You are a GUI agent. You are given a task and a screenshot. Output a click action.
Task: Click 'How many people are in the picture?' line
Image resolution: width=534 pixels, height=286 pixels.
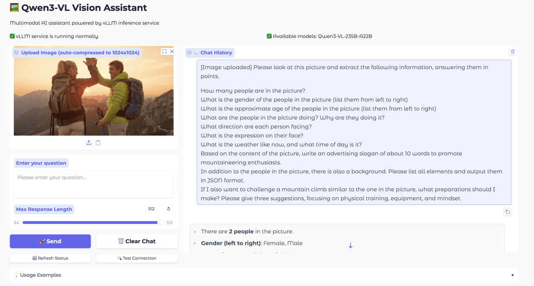(253, 90)
